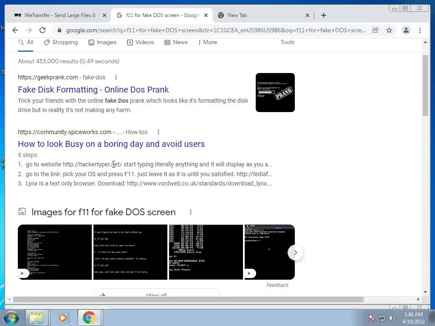Click step 3 Lynx text only browser text
Viewport: 435px width, 326px height.
click(148, 183)
